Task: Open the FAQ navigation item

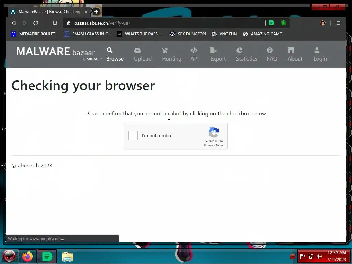Action: (272, 54)
